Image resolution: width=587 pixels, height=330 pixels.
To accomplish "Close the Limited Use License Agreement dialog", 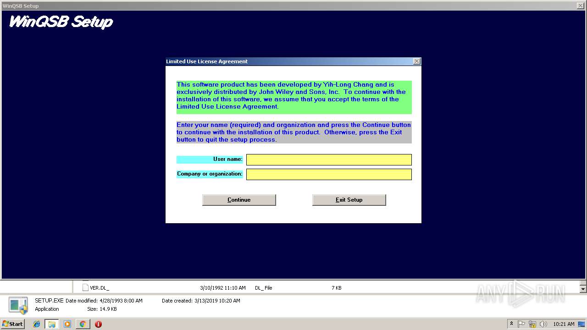I will 416,61.
